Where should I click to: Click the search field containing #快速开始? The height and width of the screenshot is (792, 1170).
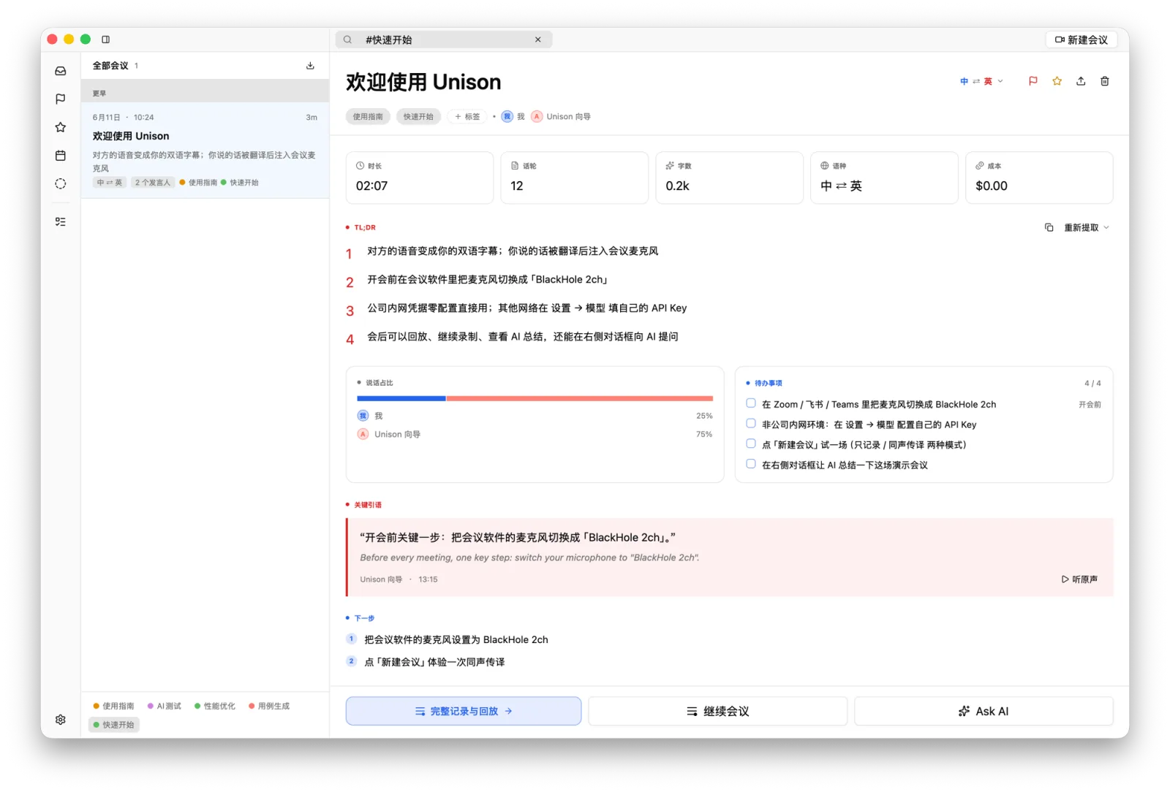point(444,39)
